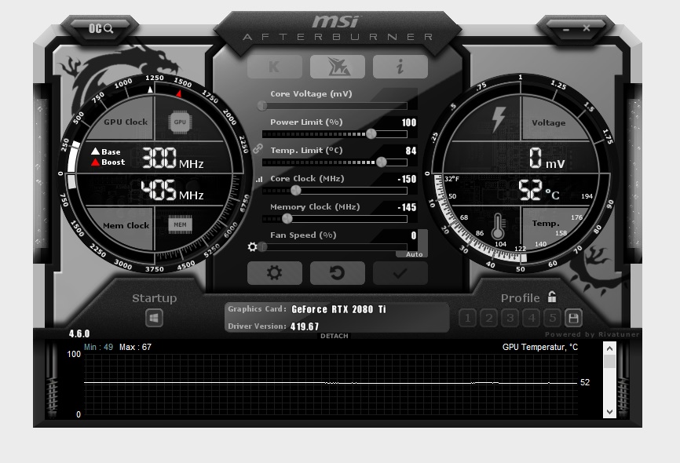Screen dimensions: 680x463
Task: Click the Temp. Limit value 84
Action: tap(411, 151)
